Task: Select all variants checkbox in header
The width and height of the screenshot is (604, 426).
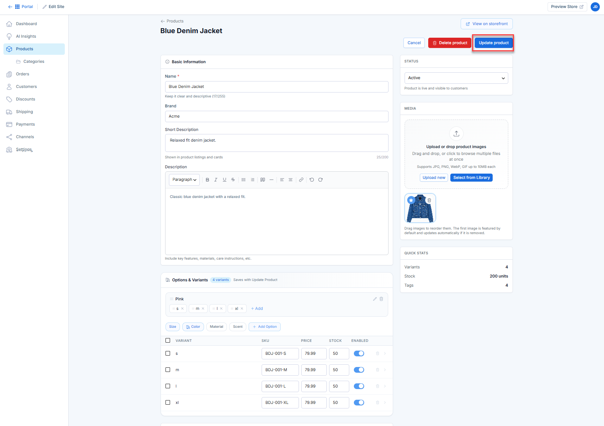Action: 168,340
